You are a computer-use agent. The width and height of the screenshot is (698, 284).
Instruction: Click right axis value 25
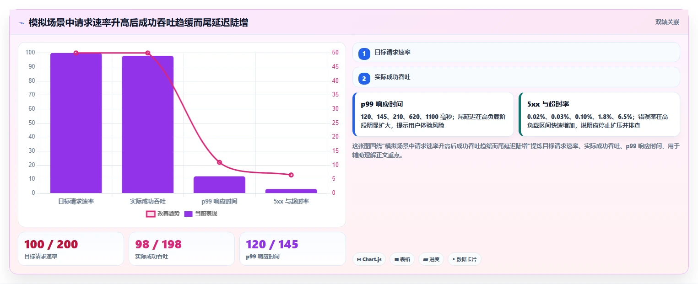(x=335, y=123)
